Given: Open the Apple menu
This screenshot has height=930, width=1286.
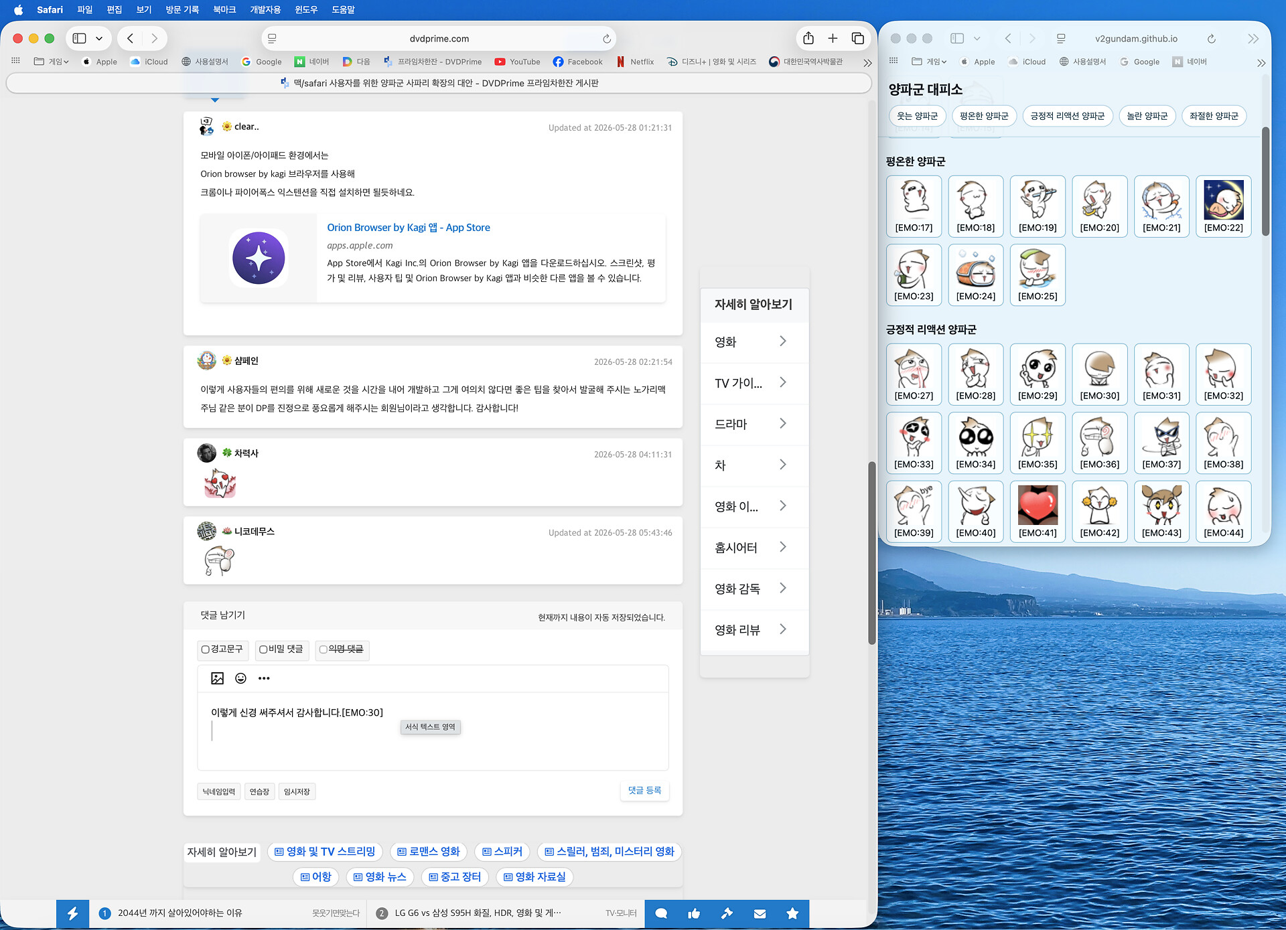Looking at the screenshot, I should tap(18, 9).
